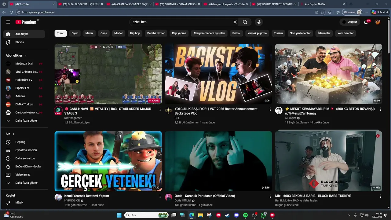Screen dimensions: 391x220
Task: Open more options for Backstage Vlog video
Action: click(x=270, y=109)
